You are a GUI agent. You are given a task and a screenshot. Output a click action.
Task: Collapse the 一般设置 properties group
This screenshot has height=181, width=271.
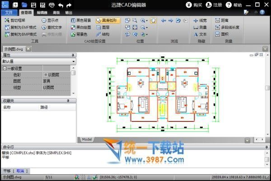click(x=5, y=68)
